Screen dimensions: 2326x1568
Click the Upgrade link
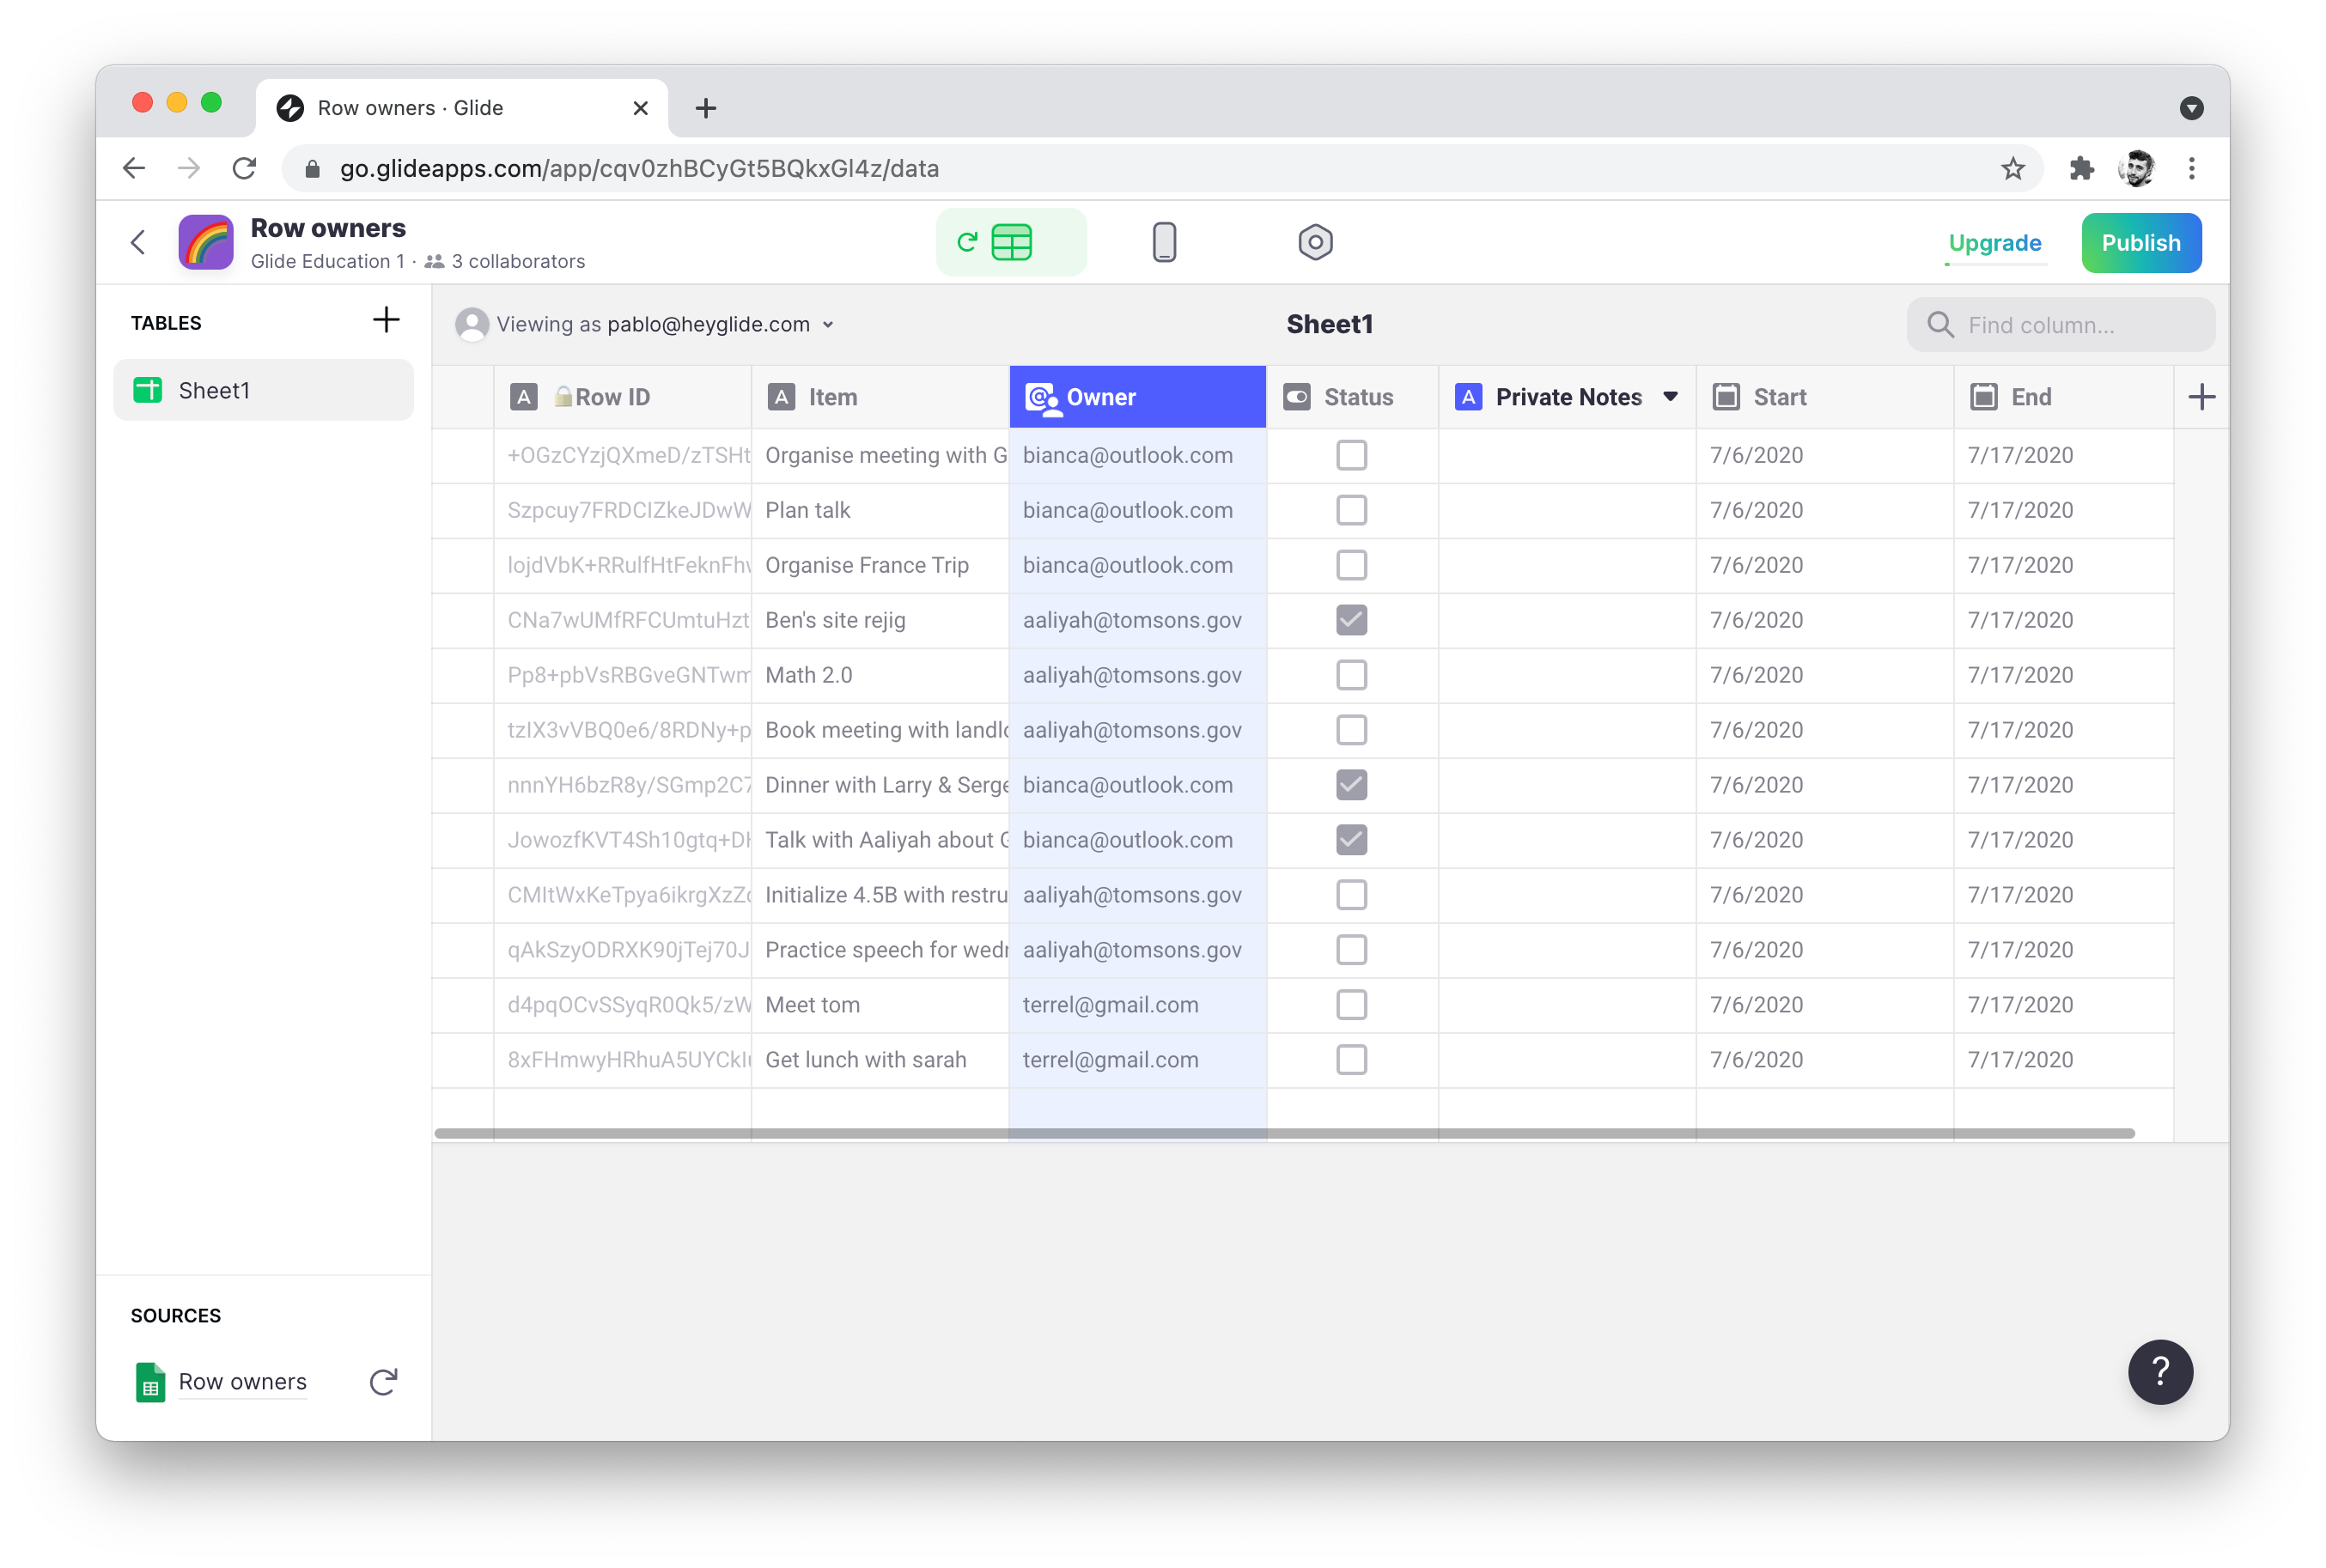(1994, 243)
